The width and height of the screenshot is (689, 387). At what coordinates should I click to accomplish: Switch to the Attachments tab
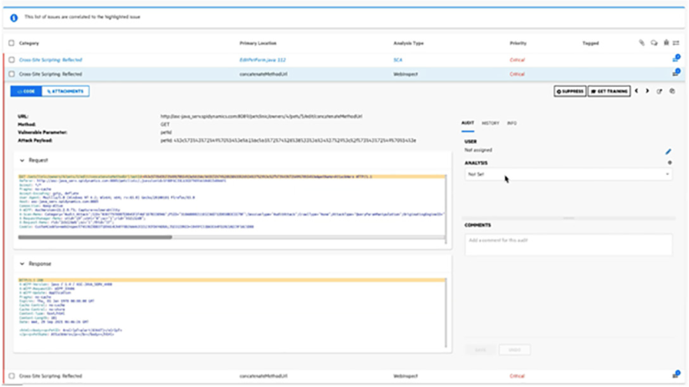pos(66,91)
